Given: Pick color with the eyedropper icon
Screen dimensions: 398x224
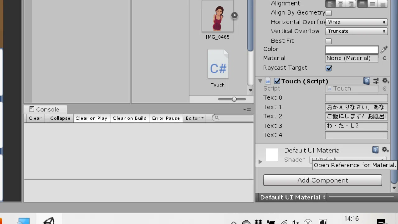Looking at the screenshot, I should [x=384, y=49].
